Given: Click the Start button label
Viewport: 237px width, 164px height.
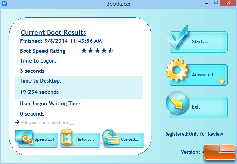Looking at the screenshot, I should click(200, 41).
